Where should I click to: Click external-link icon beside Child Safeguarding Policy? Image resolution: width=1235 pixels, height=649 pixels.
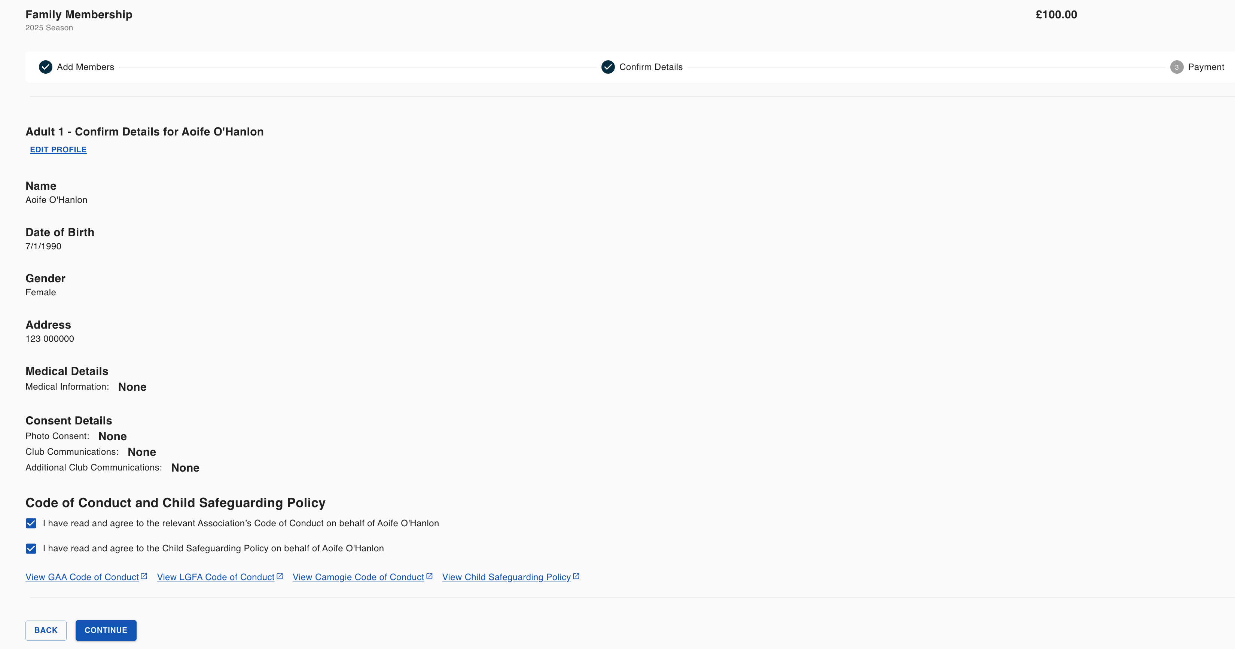(x=576, y=576)
